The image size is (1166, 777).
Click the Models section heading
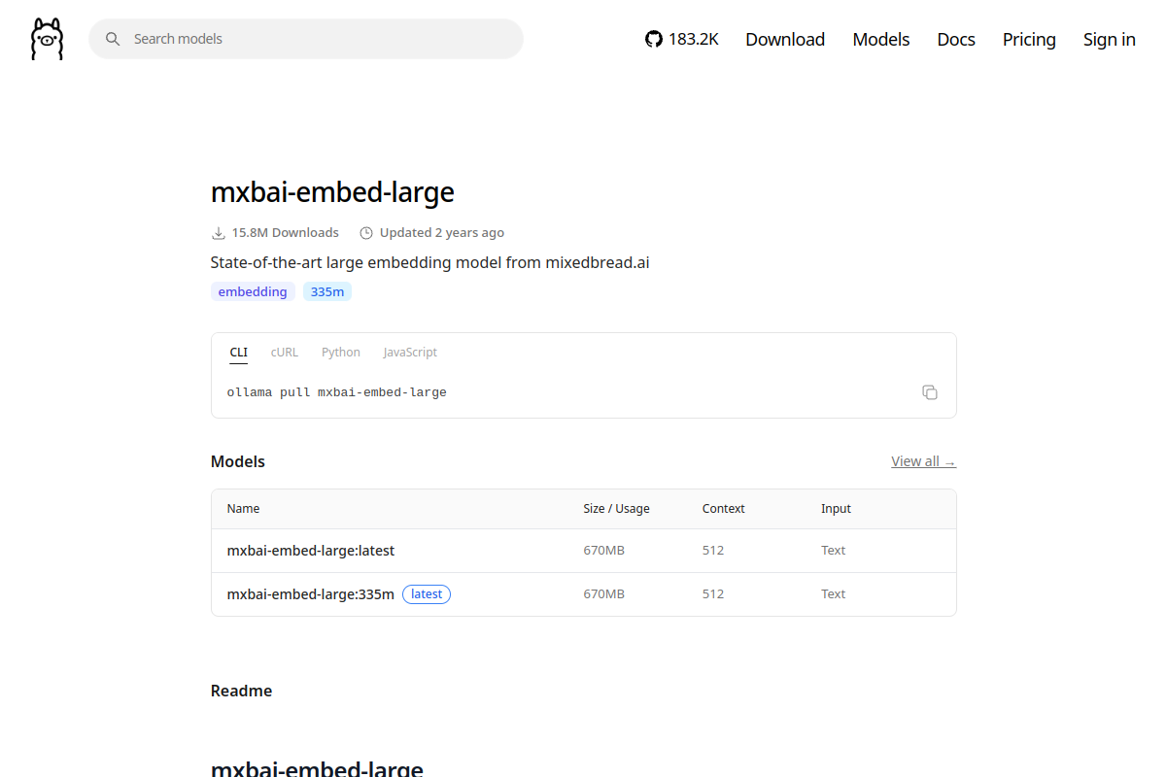[238, 461]
